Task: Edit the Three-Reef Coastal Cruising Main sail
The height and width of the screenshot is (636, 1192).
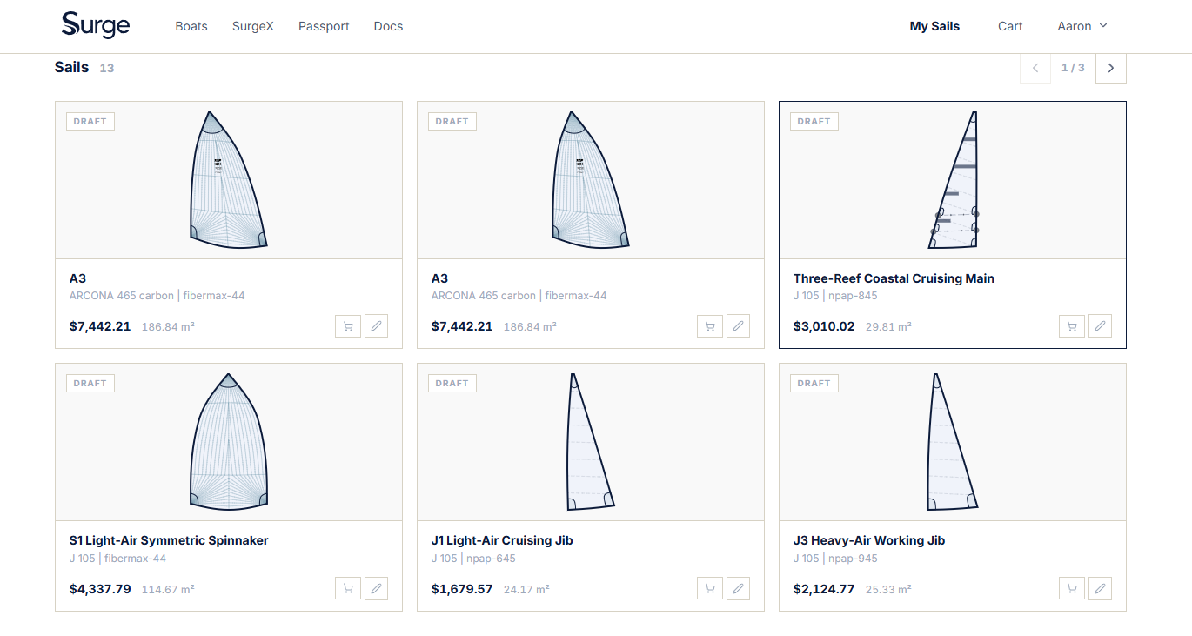Action: (x=1100, y=326)
